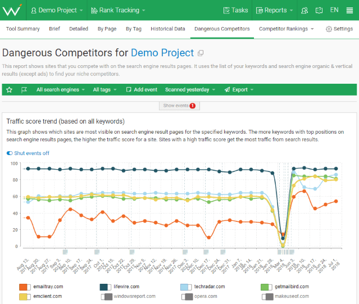
Task: Click event marker near Oct 1, 2017
Action: point(97,252)
